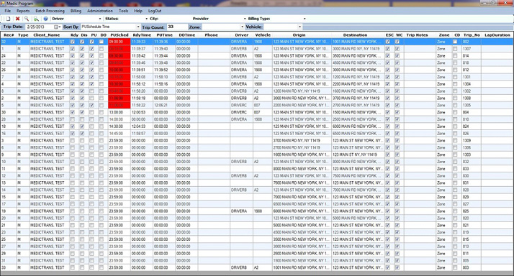Open the Batch Processing menu
This screenshot has height=276, width=514.
[x=50, y=11]
